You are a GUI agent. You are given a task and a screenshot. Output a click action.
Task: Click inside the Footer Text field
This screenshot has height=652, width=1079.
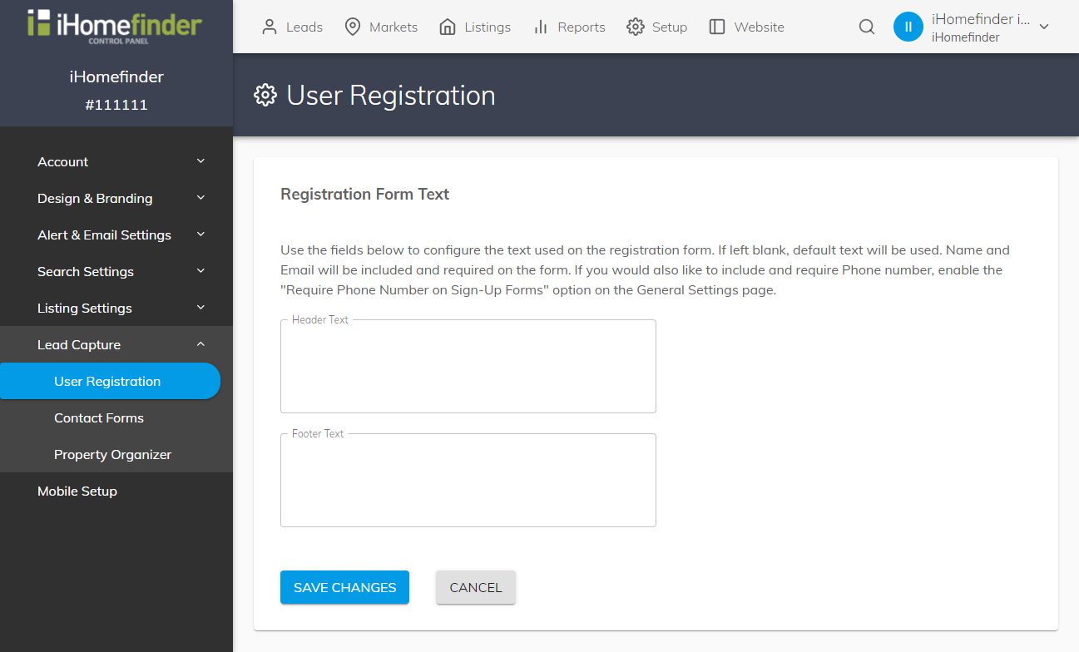pos(468,480)
